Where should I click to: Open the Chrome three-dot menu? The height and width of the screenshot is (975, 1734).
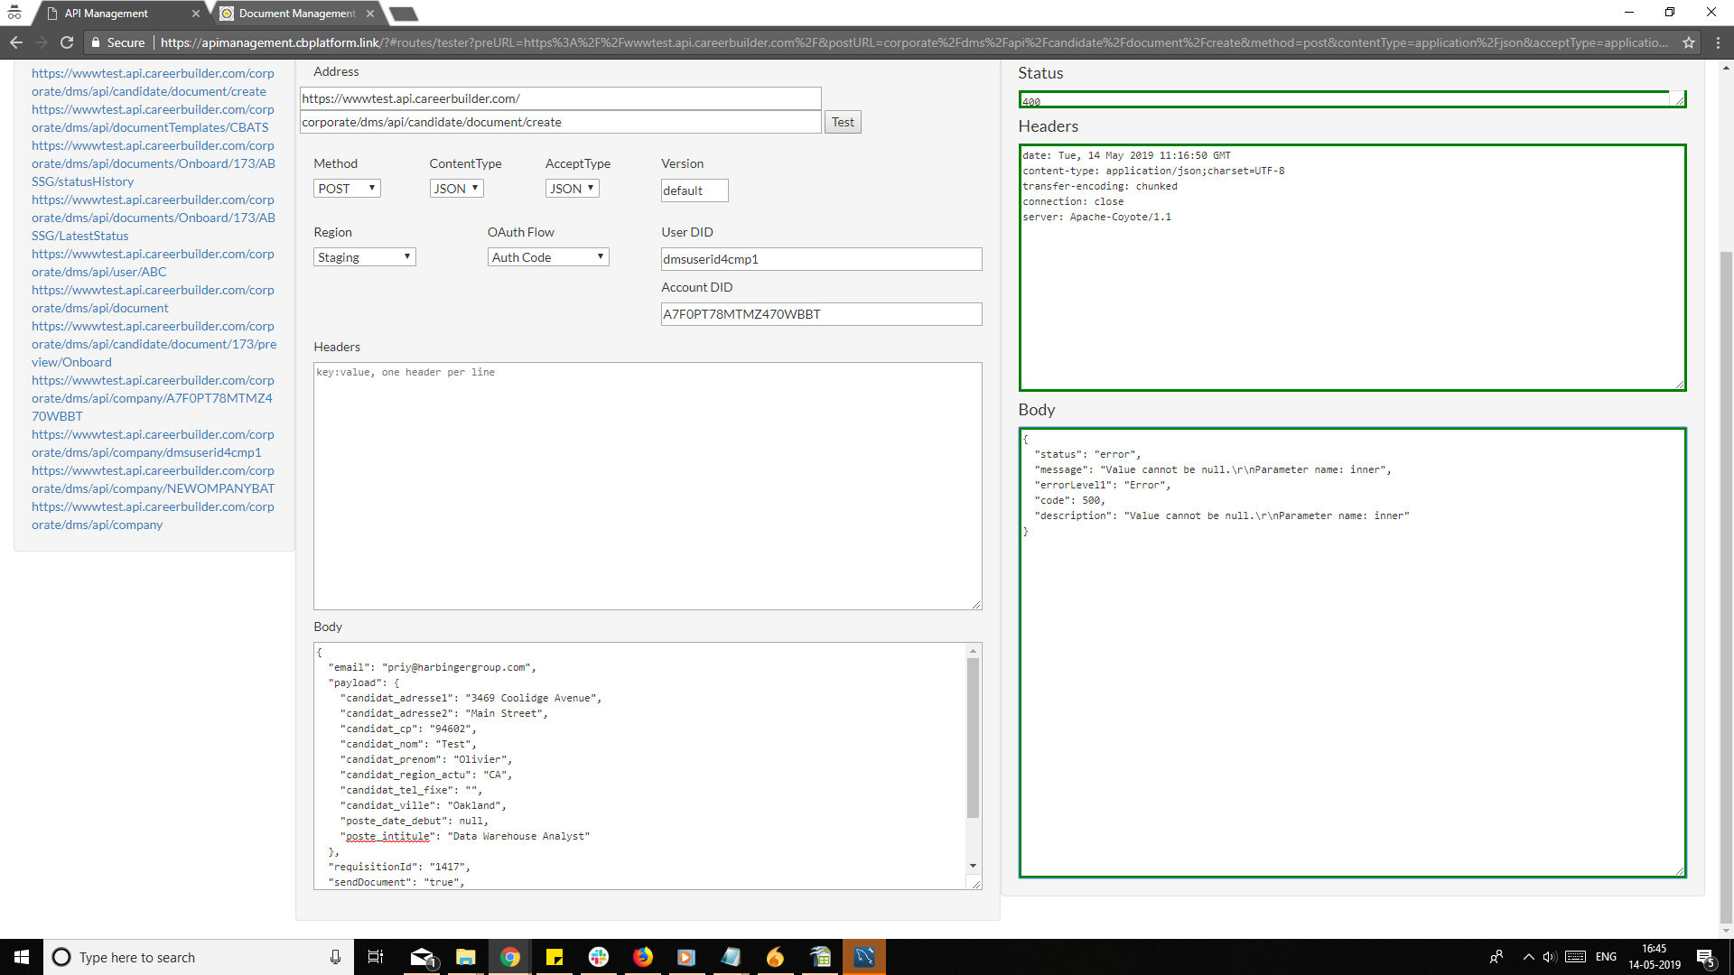click(x=1718, y=42)
